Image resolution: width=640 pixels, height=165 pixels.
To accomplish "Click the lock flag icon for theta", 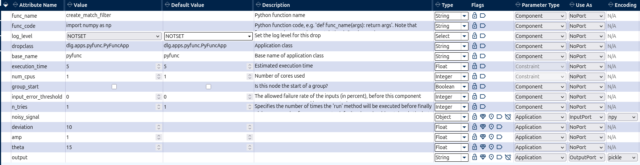I will click(x=475, y=147).
